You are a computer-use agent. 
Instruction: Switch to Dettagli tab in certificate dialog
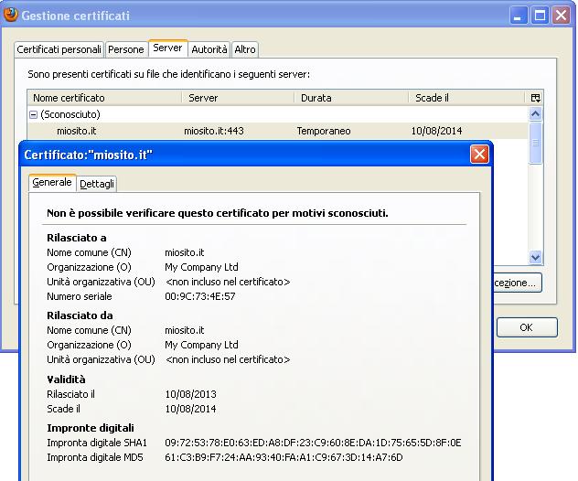[x=97, y=184]
